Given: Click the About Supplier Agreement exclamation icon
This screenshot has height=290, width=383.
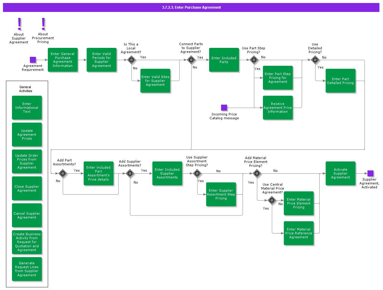Looking at the screenshot, I should click(x=19, y=24).
